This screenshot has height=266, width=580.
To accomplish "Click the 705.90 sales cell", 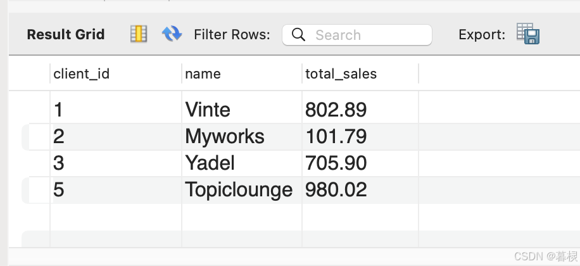I will (336, 163).
